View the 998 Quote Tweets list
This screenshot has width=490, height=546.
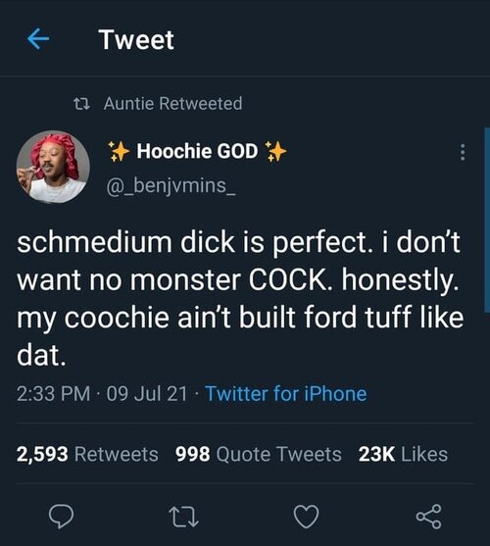point(258,455)
